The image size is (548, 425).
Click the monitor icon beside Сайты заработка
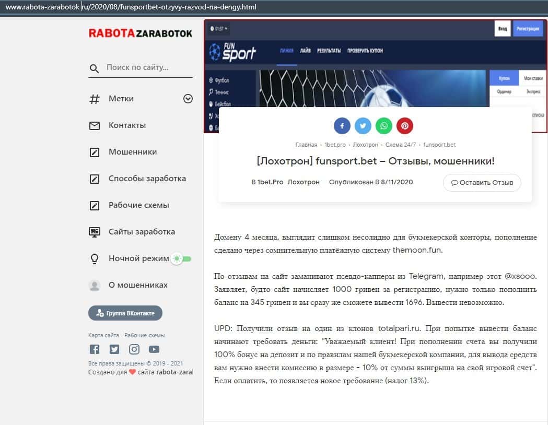pos(95,232)
